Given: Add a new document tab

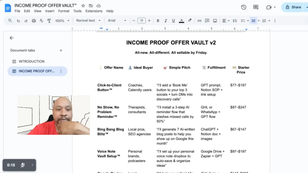Looking at the screenshot, I should click(x=61, y=50).
